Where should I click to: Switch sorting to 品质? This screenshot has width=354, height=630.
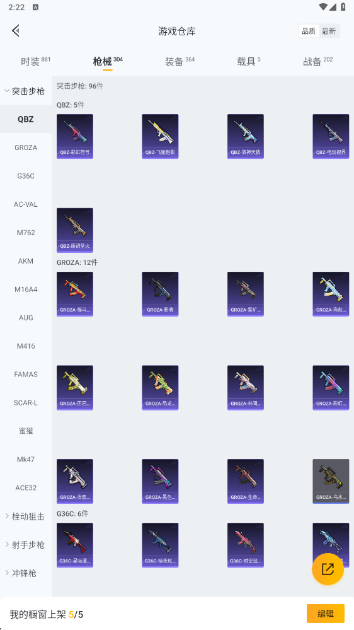pyautogui.click(x=309, y=31)
